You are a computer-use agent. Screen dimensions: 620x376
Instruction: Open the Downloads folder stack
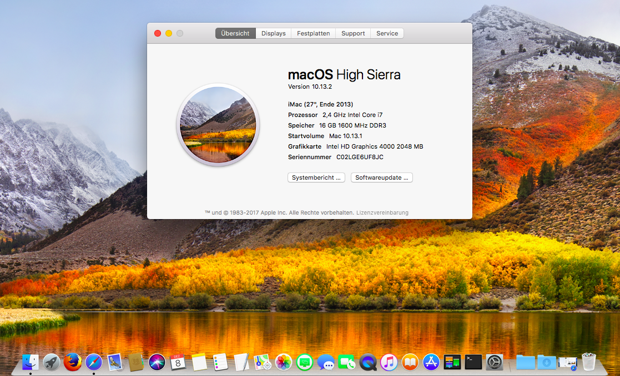point(547,362)
